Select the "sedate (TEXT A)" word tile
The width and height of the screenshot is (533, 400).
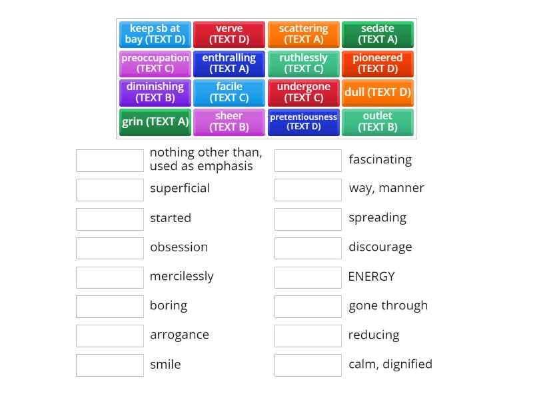pos(378,34)
